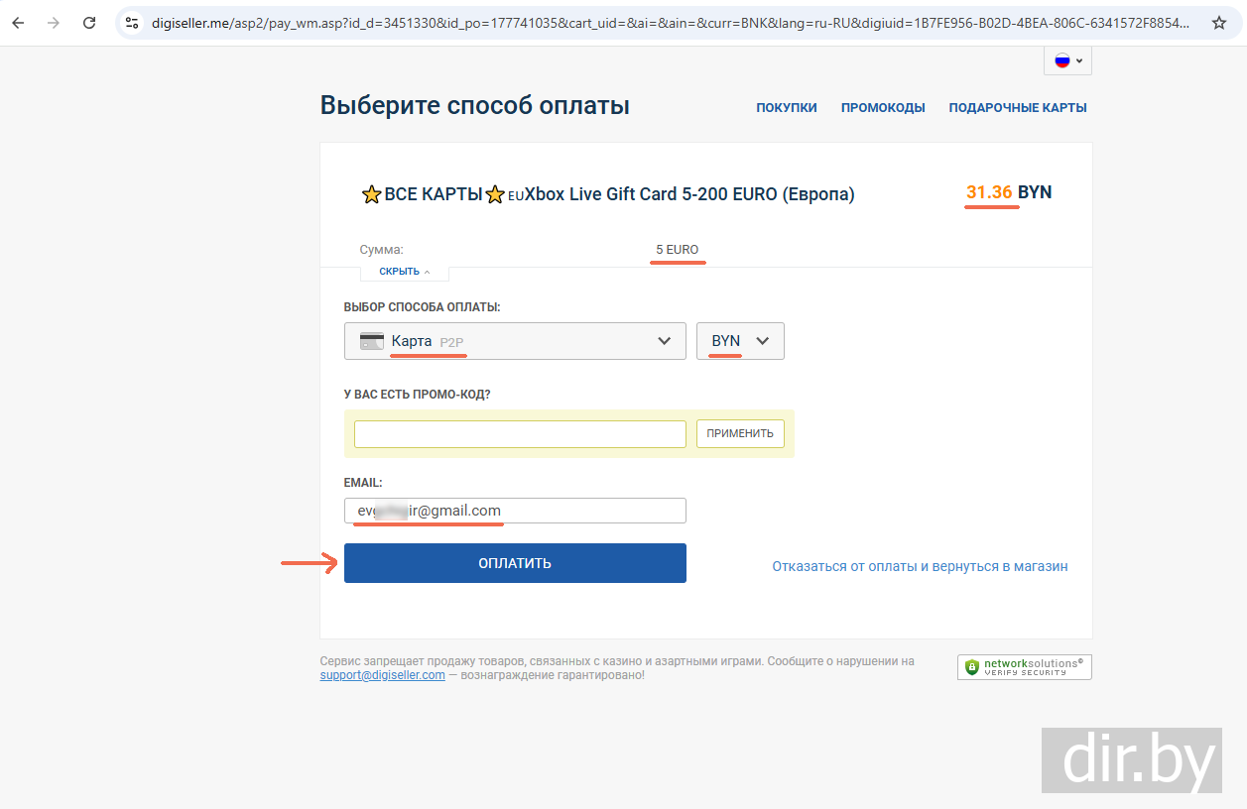Open the BYN currency dropdown
Image resolution: width=1247 pixels, height=809 pixels.
740,341
